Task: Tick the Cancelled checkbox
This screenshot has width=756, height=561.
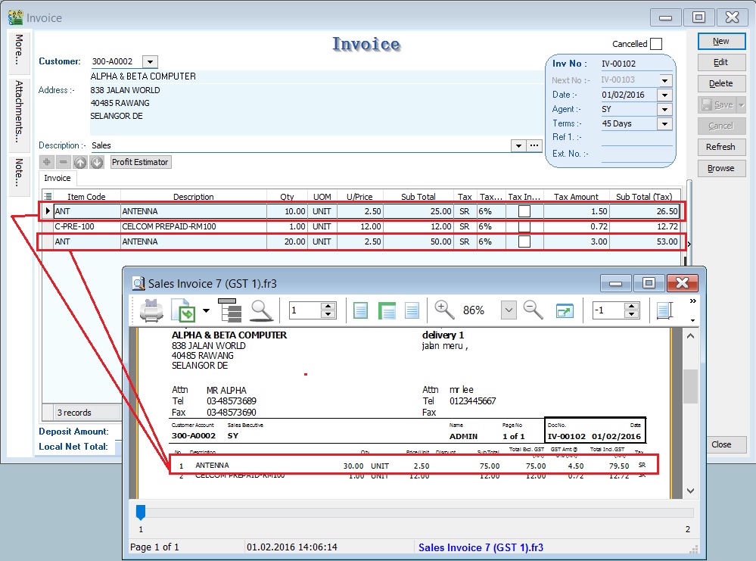Action: pyautogui.click(x=655, y=44)
